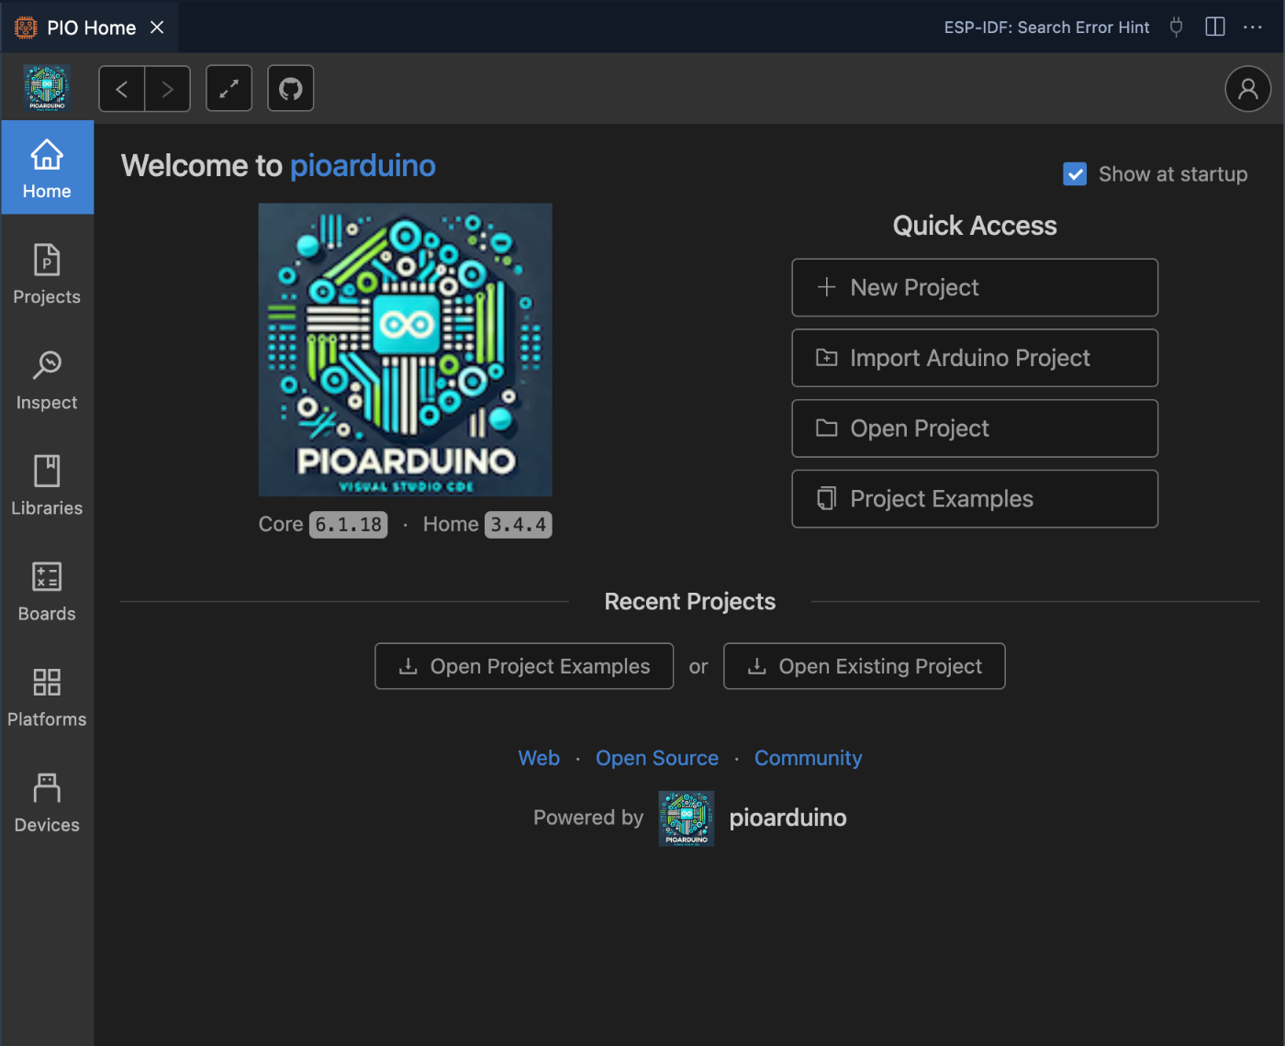Image resolution: width=1285 pixels, height=1046 pixels.
Task: Go forward with the right arrow button
Action: tap(167, 89)
